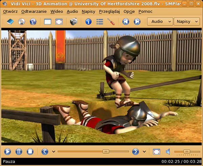Show file information with the blue i icon
Viewport: 203px width, 166px height.
pos(89,22)
